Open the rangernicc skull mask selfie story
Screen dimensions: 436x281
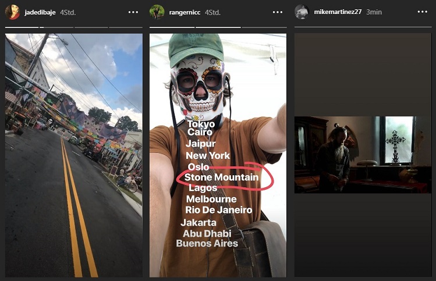click(218, 155)
